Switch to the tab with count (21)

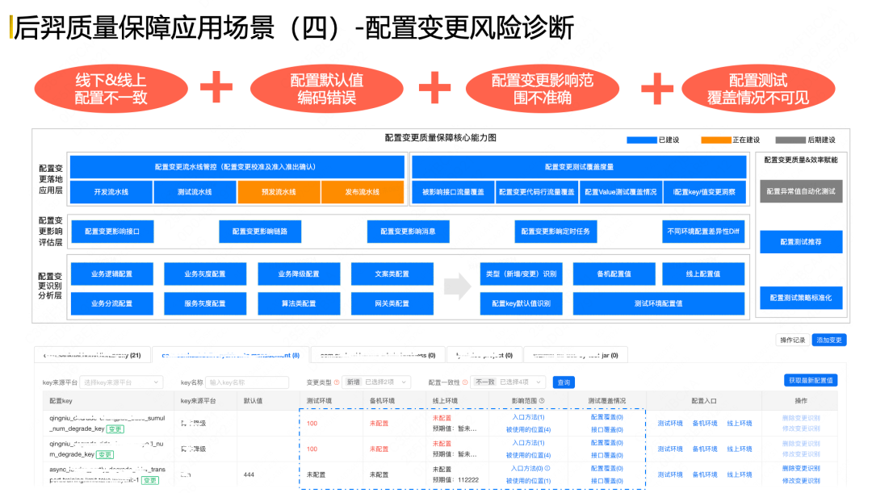(x=92, y=355)
